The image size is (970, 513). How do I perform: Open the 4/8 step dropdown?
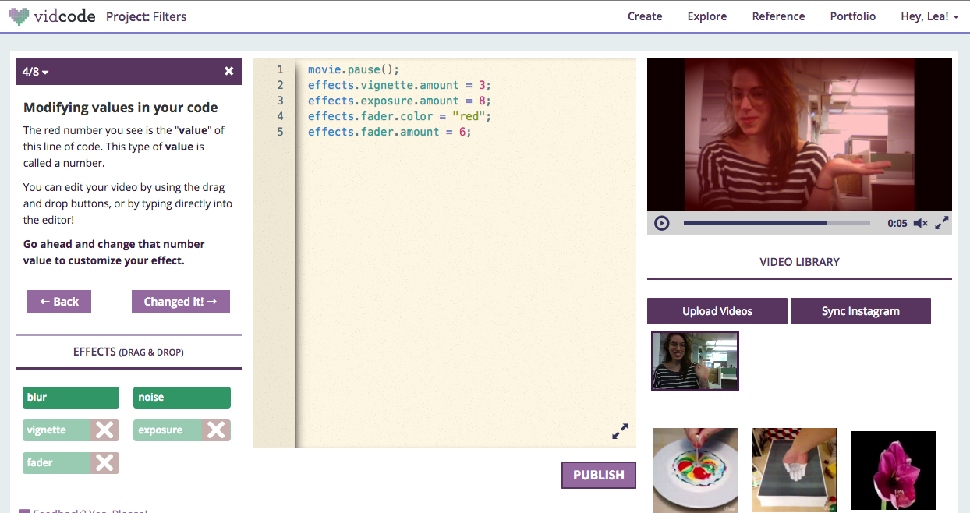(36, 72)
